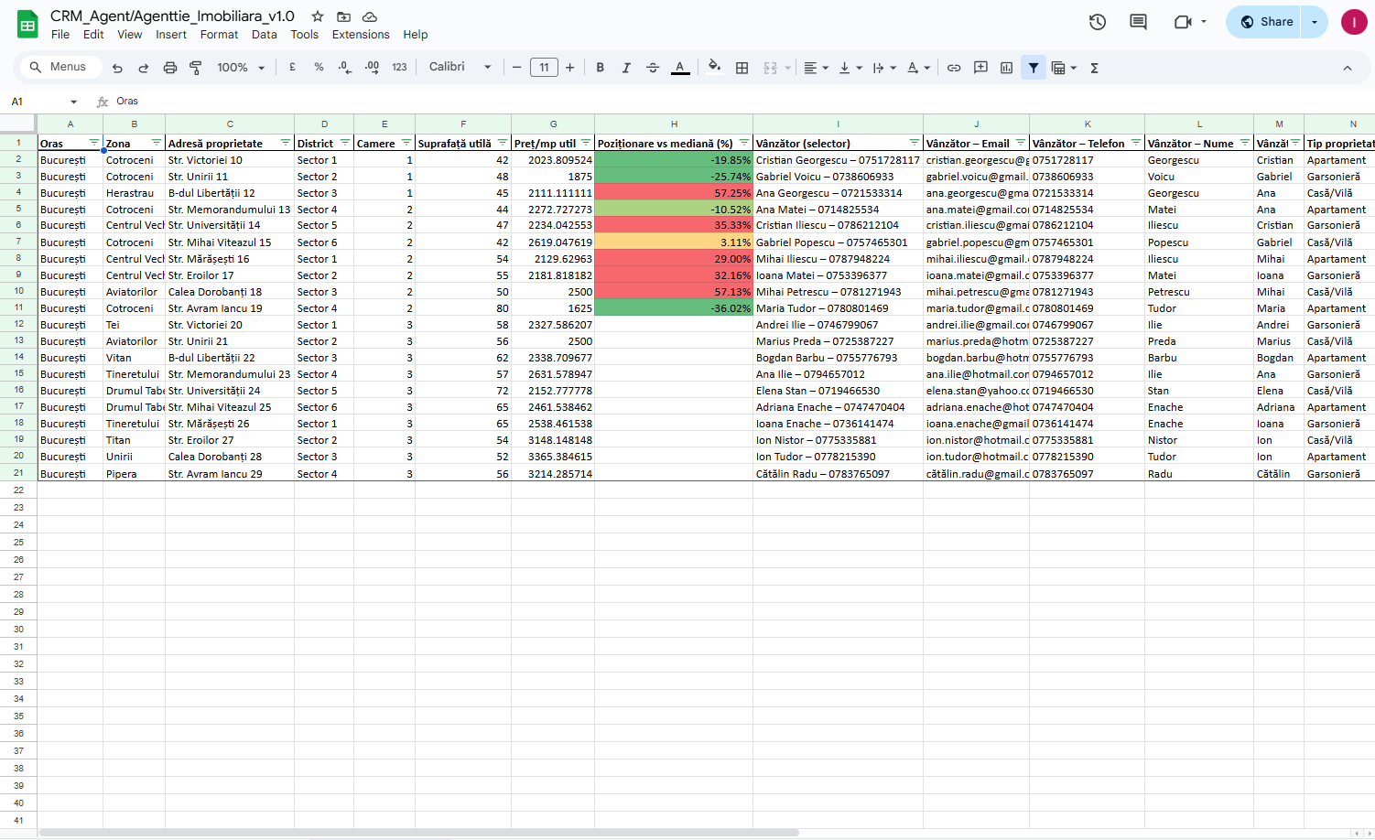
Task: Open the Calibri font dropdown
Action: 460,67
